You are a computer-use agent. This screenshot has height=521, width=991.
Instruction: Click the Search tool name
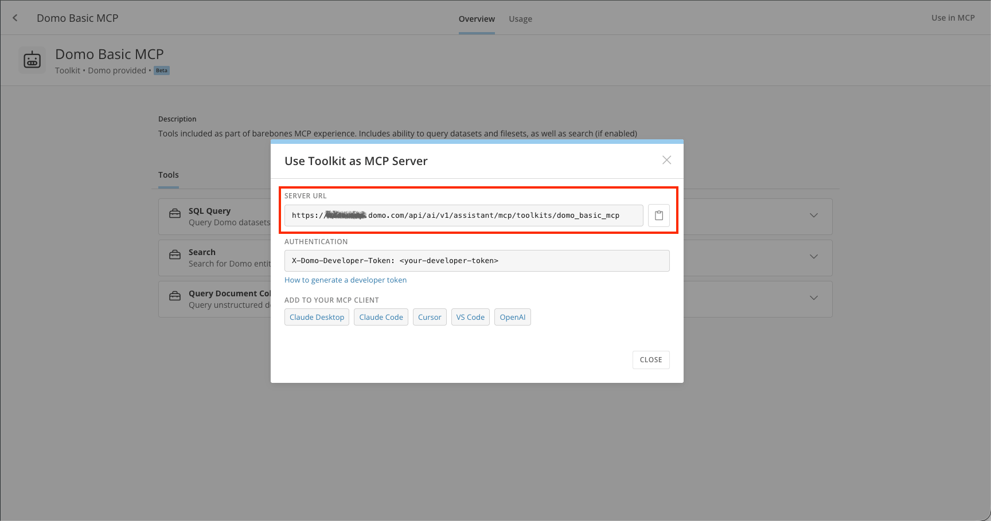[202, 252]
